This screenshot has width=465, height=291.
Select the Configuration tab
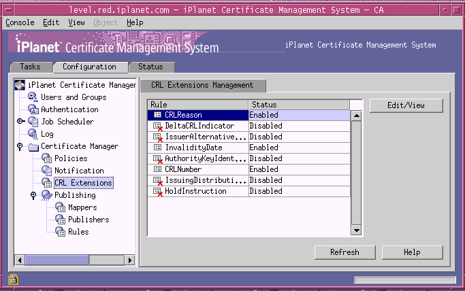pyautogui.click(x=89, y=67)
